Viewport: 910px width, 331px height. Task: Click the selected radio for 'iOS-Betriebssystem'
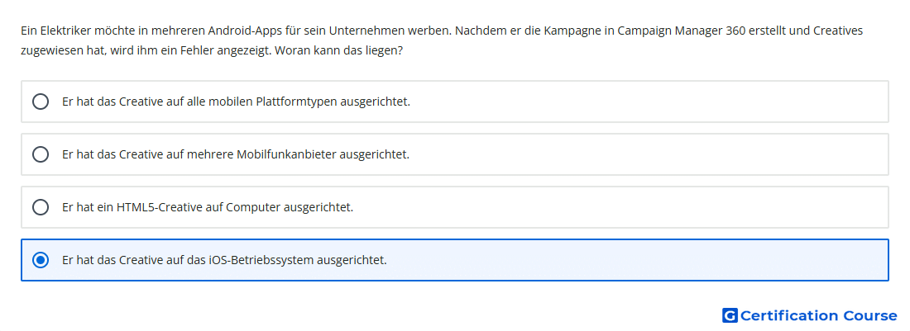click(x=41, y=260)
